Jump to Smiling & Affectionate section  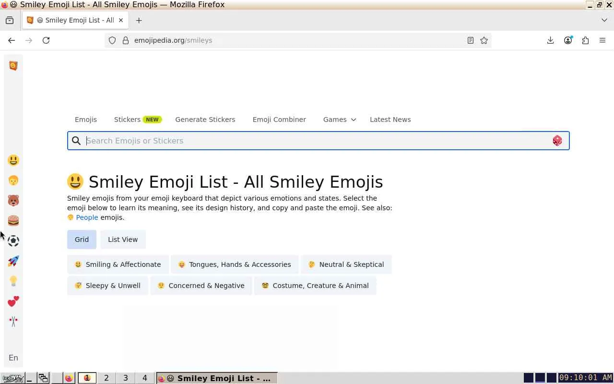tap(118, 264)
